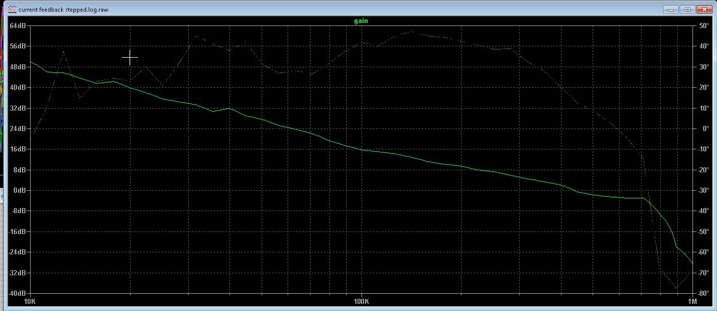Screen dimensions: 717x311
Task: Click the 10K frequency axis label
Action: [30, 302]
